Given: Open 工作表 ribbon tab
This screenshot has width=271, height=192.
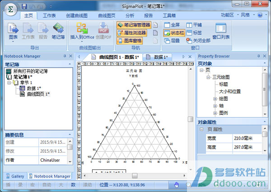Looking at the screenshot, I should (49, 16).
